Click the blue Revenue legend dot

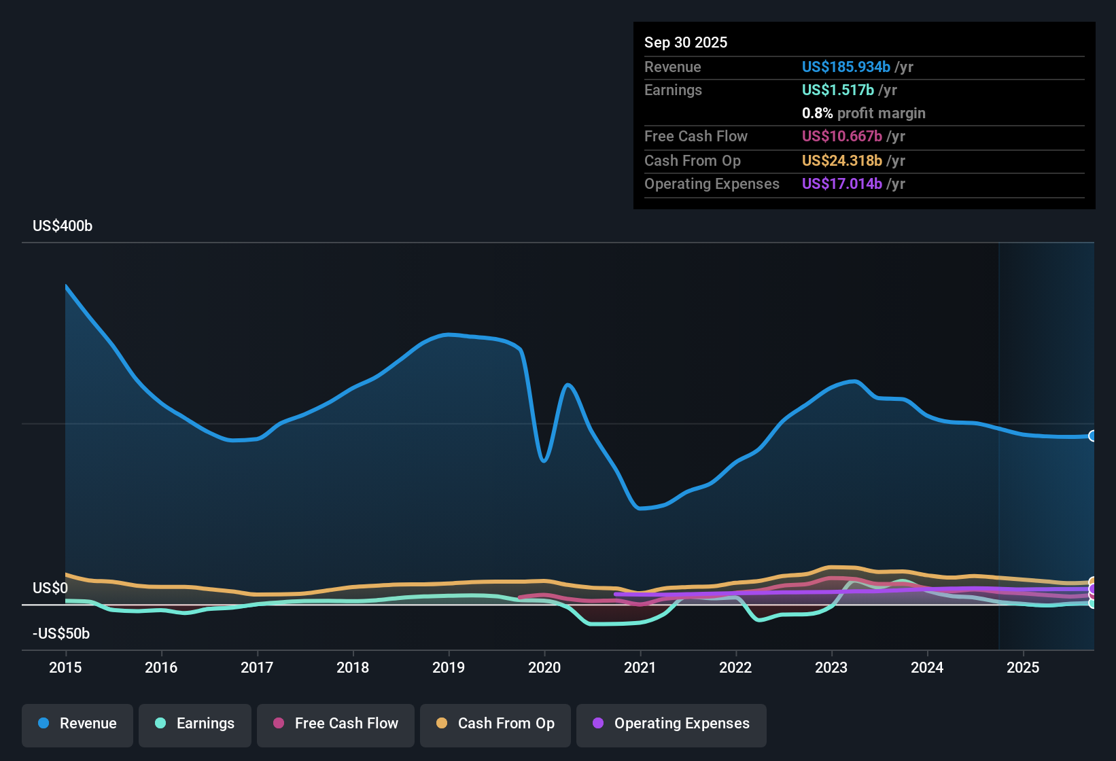(x=42, y=724)
